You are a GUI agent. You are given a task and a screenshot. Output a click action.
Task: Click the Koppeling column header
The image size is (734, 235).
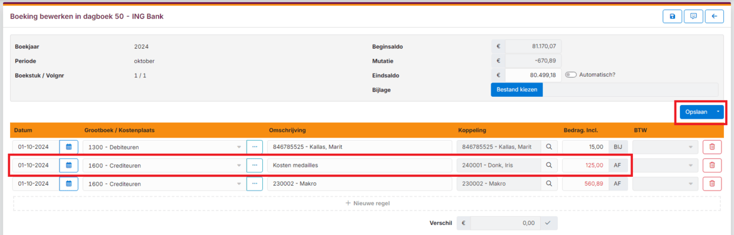coord(473,130)
